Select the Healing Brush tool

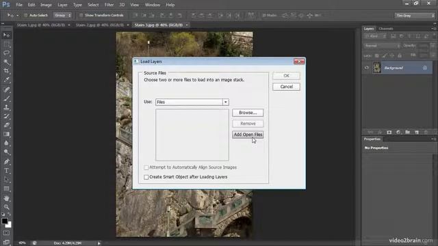pyautogui.click(x=6, y=90)
